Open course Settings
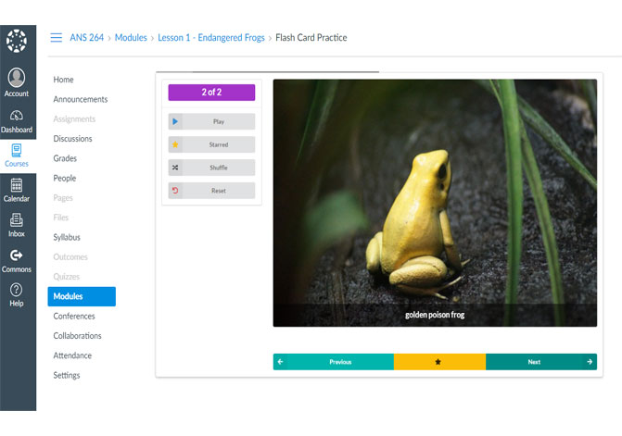 (67, 376)
